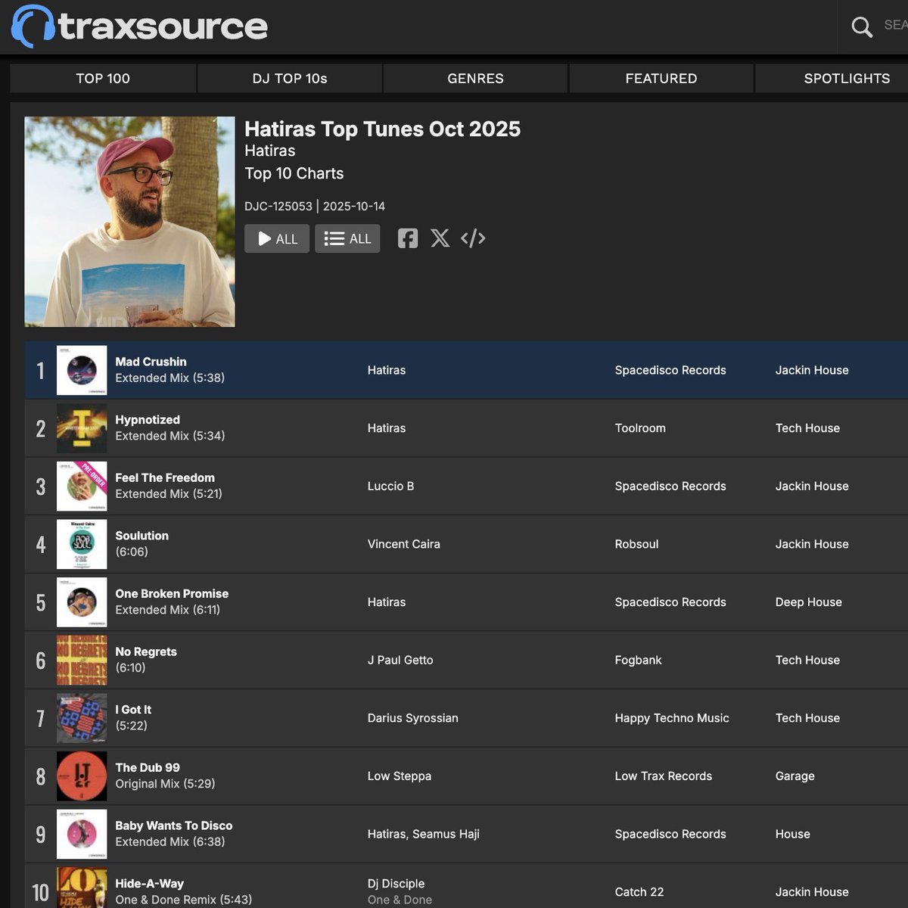The height and width of the screenshot is (908, 908).
Task: Open the Soulution track title
Action: (141, 536)
